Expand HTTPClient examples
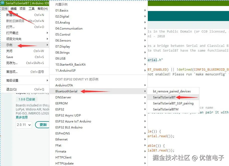The image size is (229, 166). coord(98,157)
